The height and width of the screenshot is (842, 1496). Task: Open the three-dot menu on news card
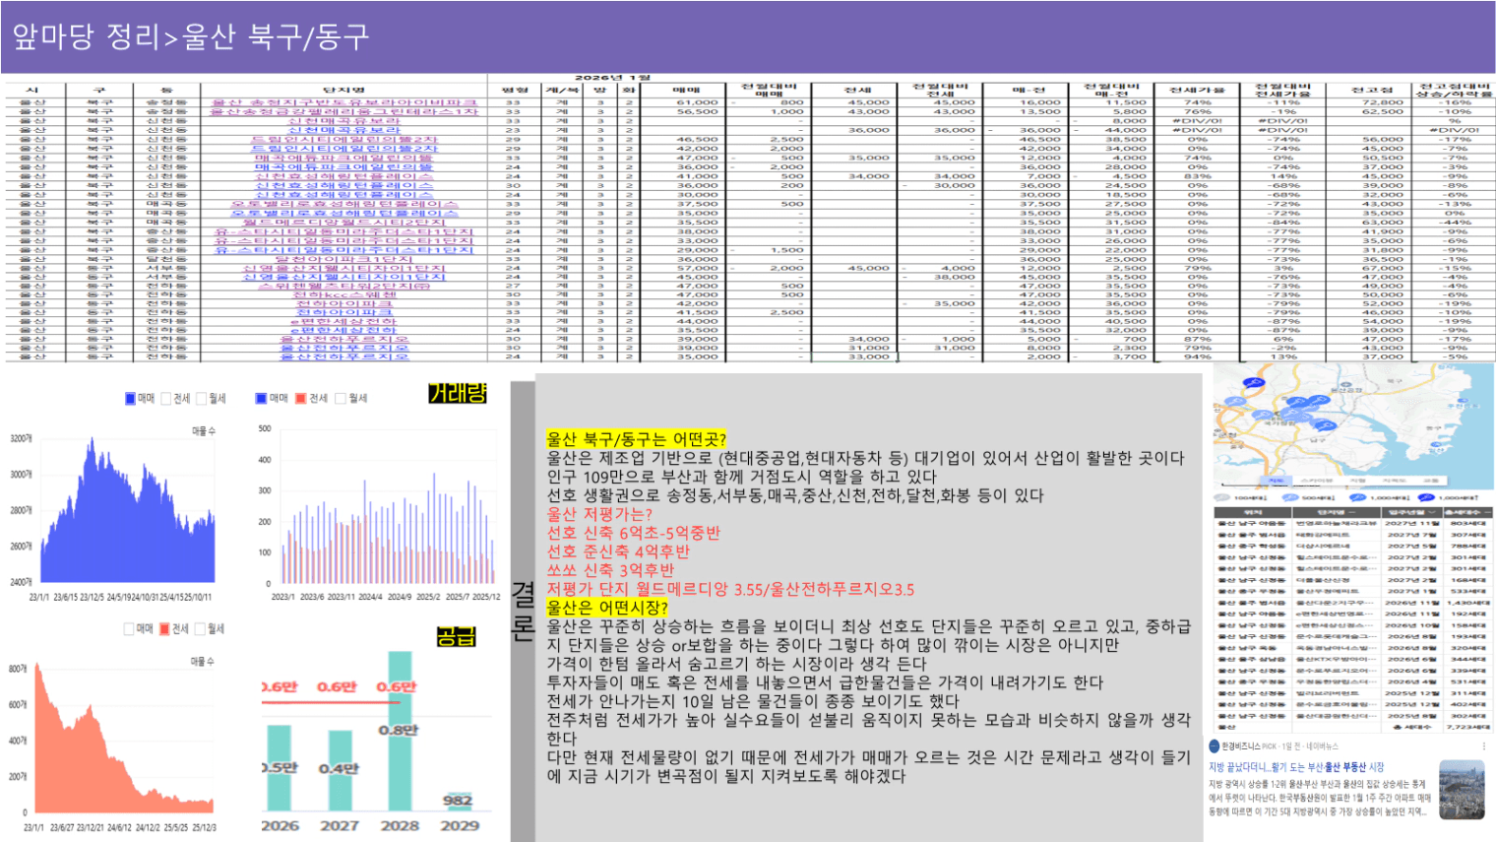[x=1482, y=746]
